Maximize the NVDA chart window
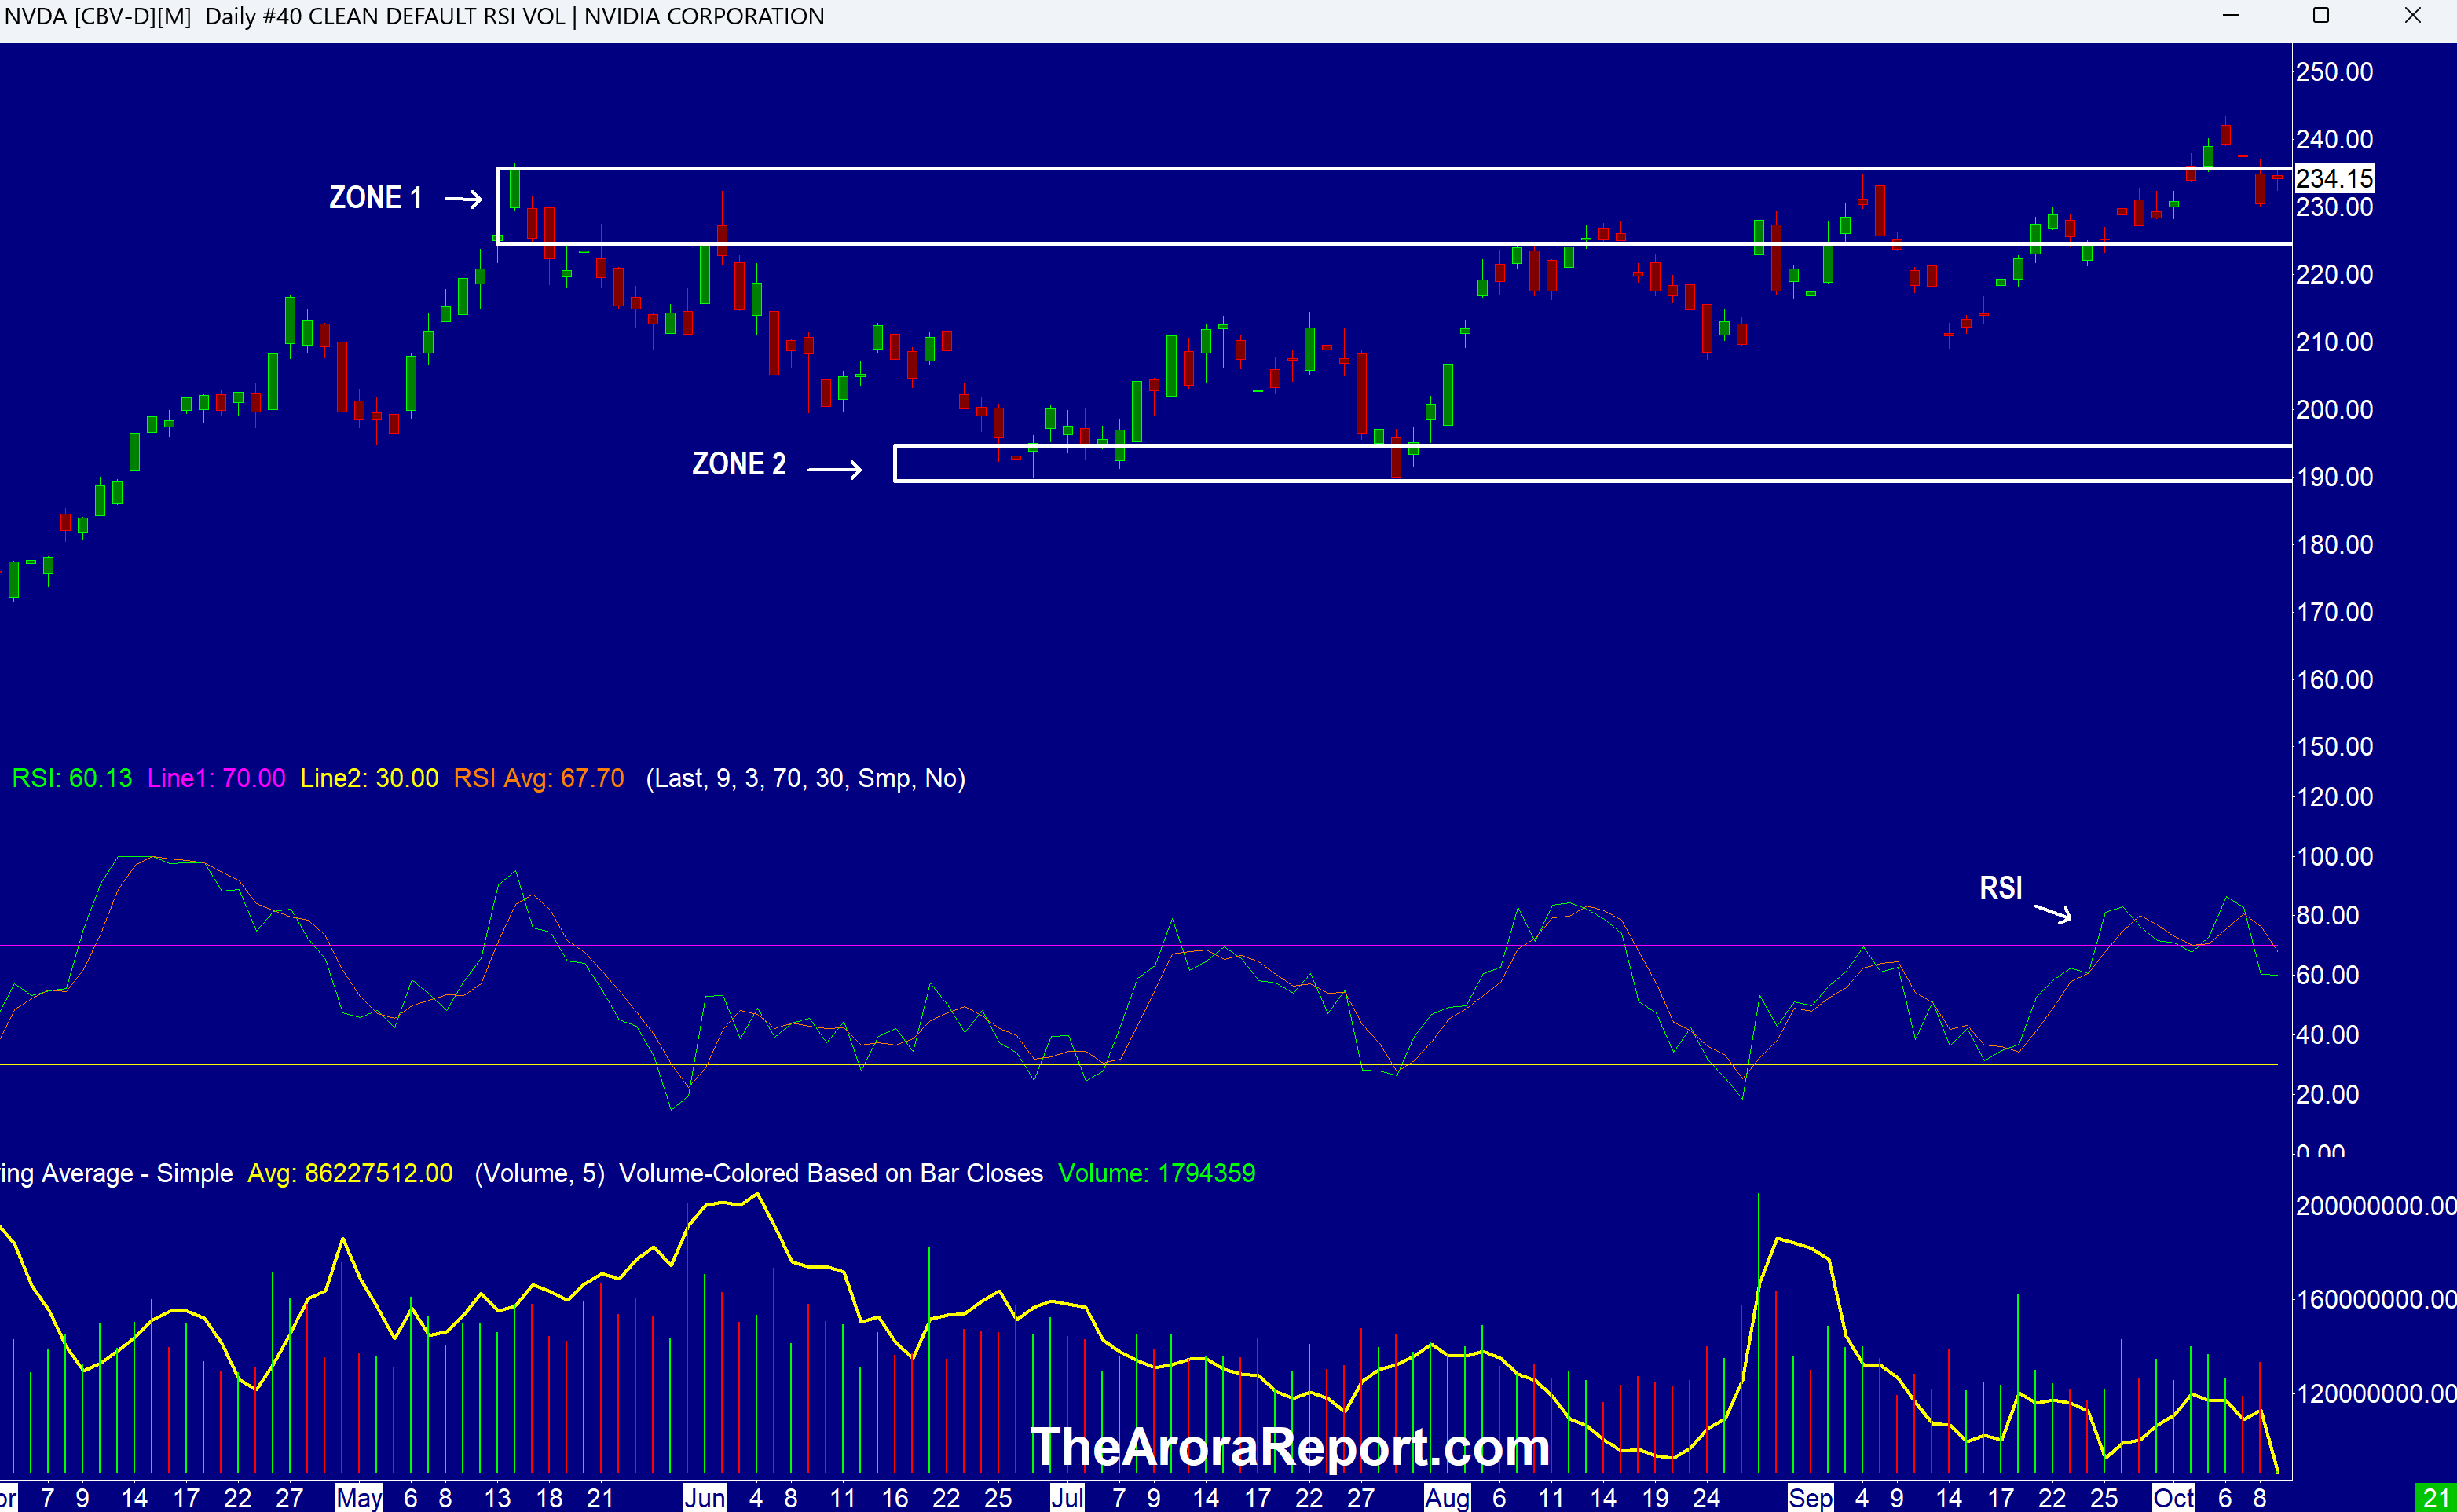The image size is (2457, 1512). pos(2321,16)
